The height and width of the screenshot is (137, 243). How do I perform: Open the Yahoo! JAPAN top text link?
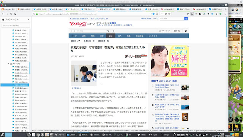(x=146, y=19)
